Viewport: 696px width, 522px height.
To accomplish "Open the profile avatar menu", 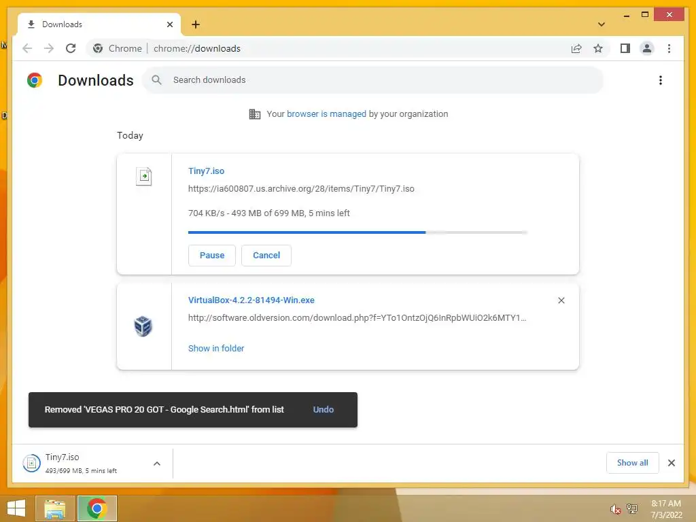I will pos(647,48).
